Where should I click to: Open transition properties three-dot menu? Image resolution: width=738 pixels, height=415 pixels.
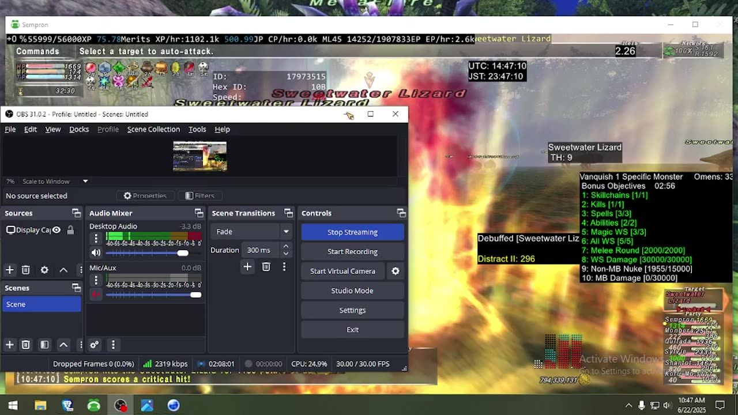click(284, 266)
